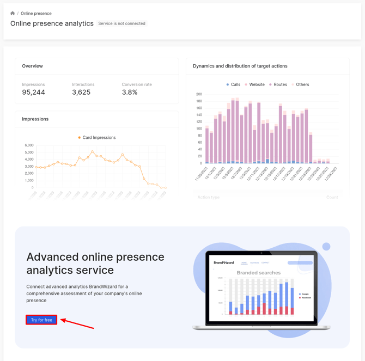The height and width of the screenshot is (361, 365).
Task: Click the Try for free button
Action: click(41, 320)
